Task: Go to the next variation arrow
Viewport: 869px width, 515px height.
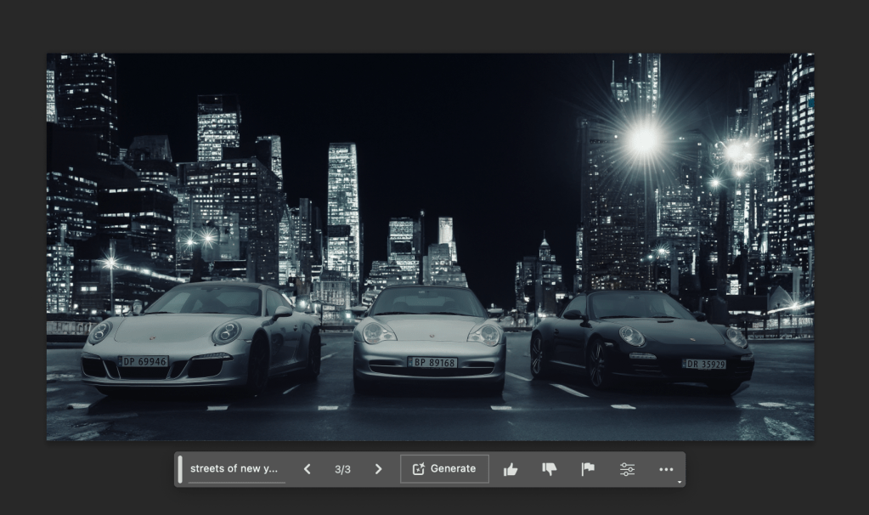Action: click(379, 469)
